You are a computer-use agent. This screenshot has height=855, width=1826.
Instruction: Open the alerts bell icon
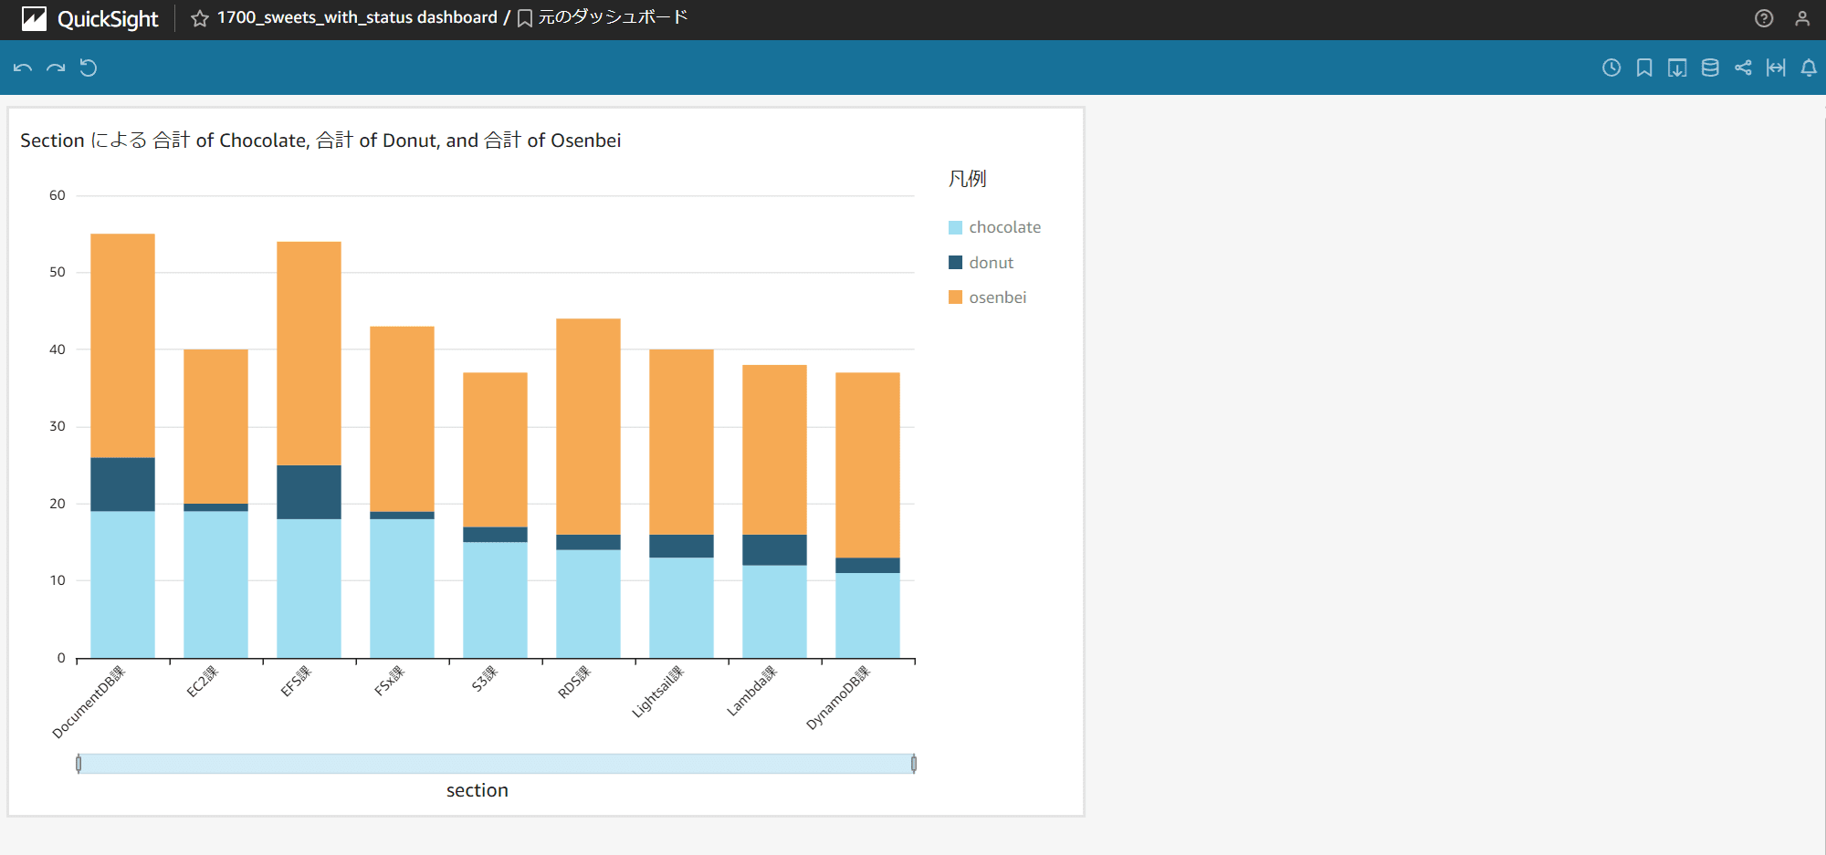1809,68
